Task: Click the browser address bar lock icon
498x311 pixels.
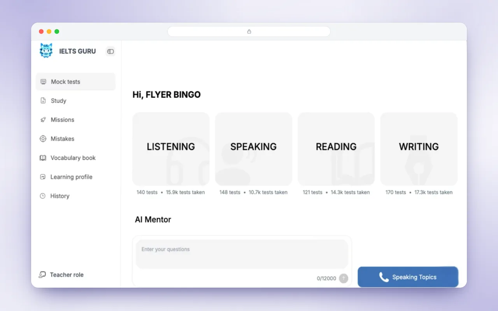Action: click(x=249, y=31)
